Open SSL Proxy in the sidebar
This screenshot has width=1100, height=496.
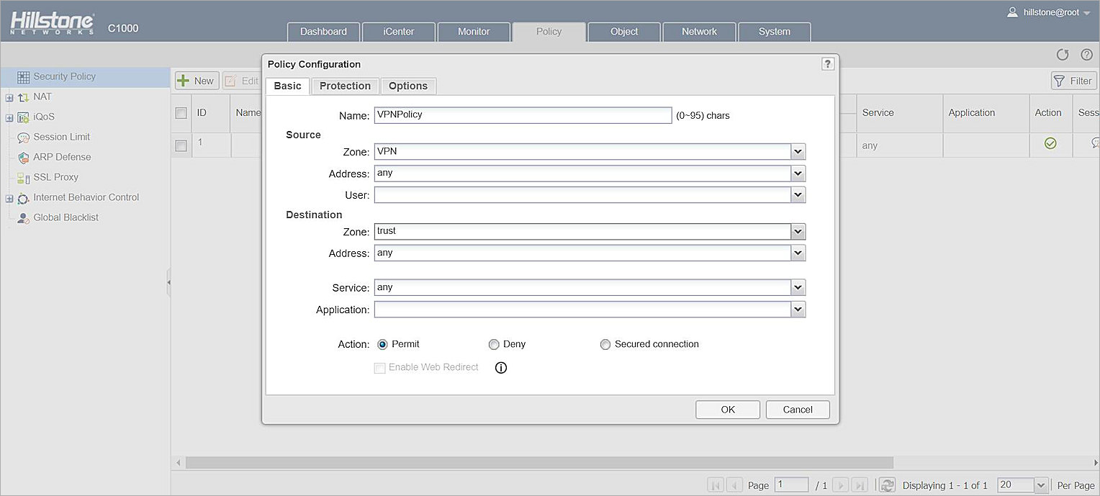coord(55,177)
